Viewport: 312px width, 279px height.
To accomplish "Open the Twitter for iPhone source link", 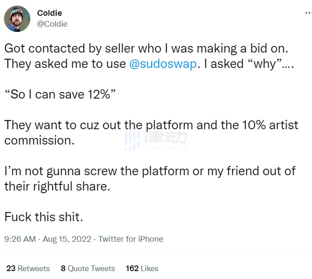I will [131, 239].
